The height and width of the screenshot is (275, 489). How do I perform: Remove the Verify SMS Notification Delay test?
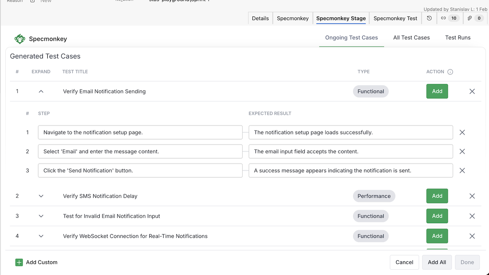click(x=472, y=196)
